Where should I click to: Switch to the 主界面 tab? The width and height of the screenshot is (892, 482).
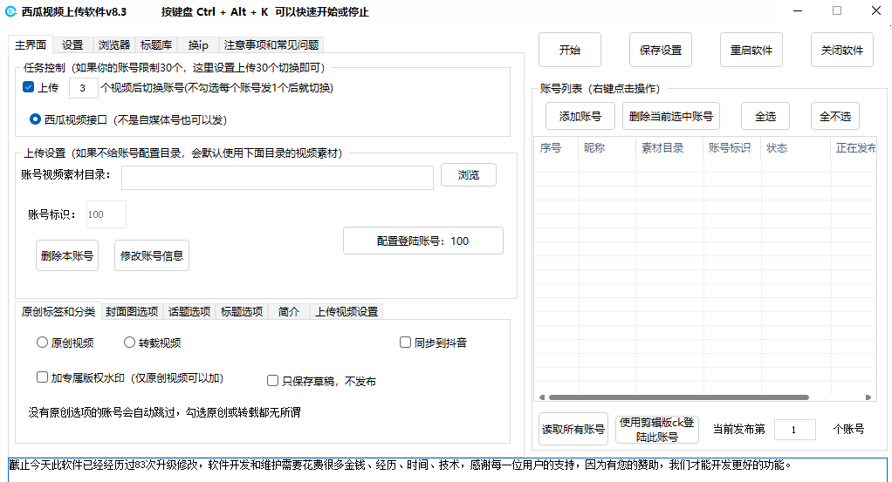pos(31,45)
